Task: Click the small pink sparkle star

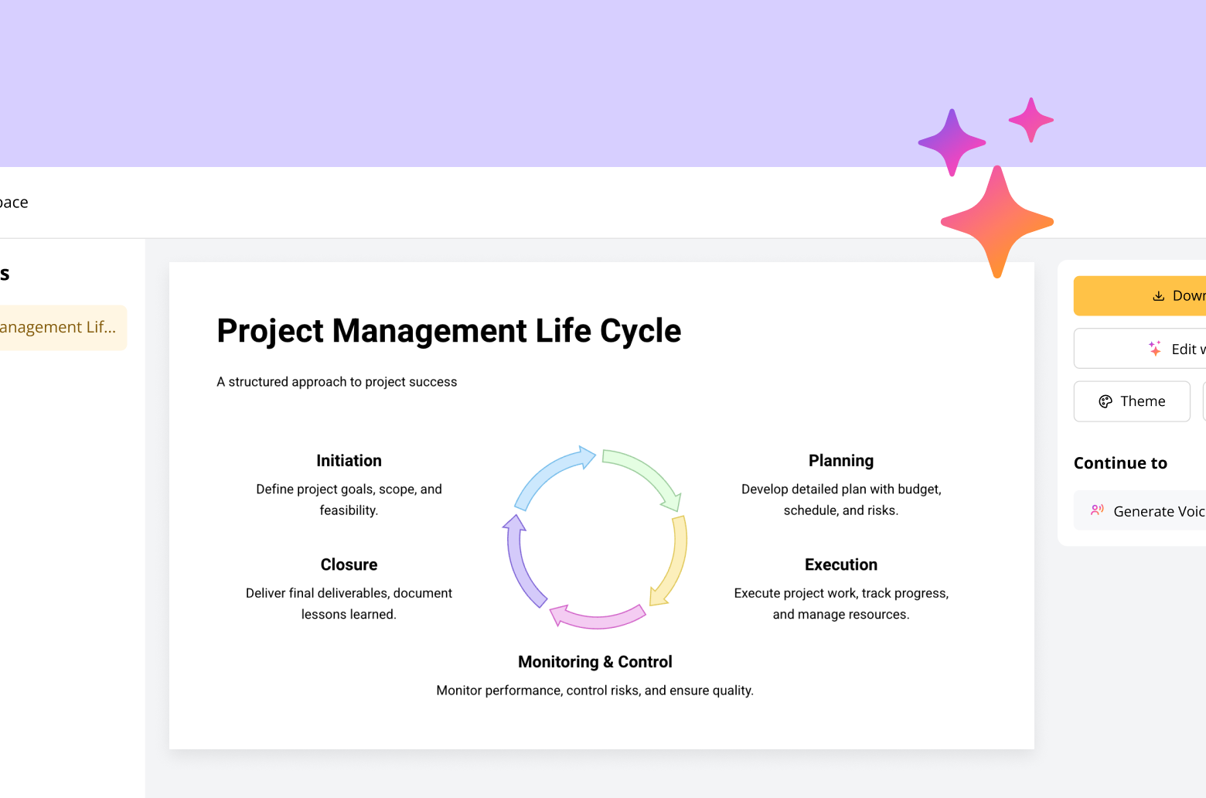Action: (x=1031, y=120)
